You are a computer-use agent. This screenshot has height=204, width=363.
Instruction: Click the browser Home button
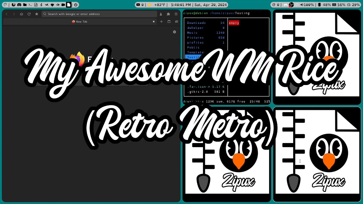(x=22, y=14)
